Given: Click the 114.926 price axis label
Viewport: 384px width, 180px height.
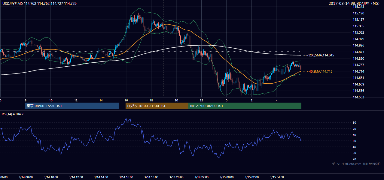Looking at the screenshot, I should click(x=358, y=45).
